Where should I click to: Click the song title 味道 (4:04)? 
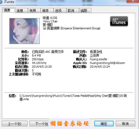(x=50, y=18)
